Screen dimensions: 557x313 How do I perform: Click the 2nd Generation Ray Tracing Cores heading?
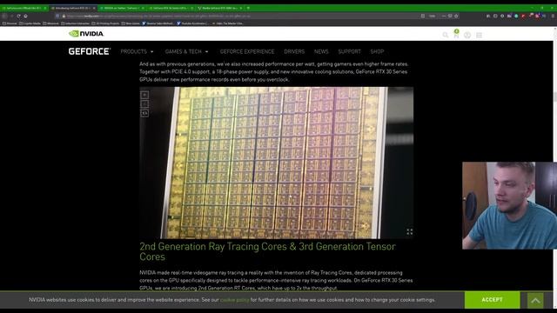(267, 251)
